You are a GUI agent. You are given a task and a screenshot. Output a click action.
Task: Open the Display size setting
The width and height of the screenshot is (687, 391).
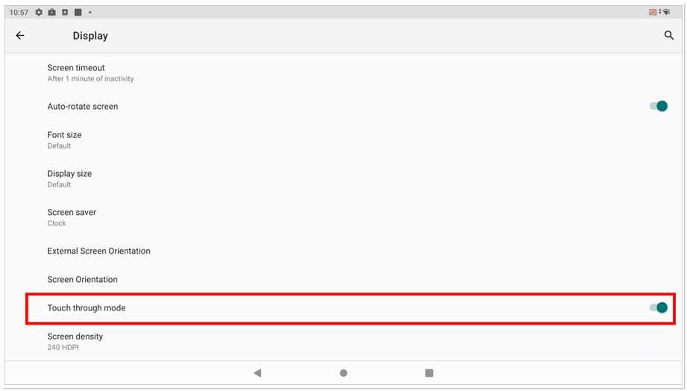pyautogui.click(x=343, y=178)
